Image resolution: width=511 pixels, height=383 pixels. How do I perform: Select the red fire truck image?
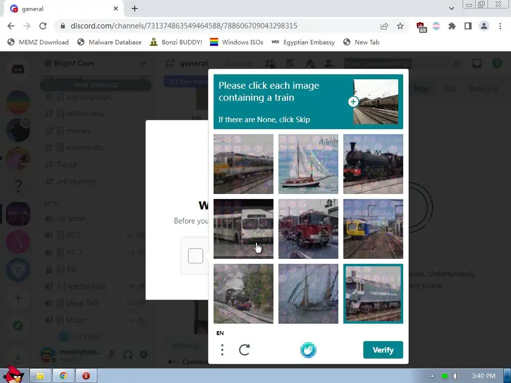coord(308,228)
